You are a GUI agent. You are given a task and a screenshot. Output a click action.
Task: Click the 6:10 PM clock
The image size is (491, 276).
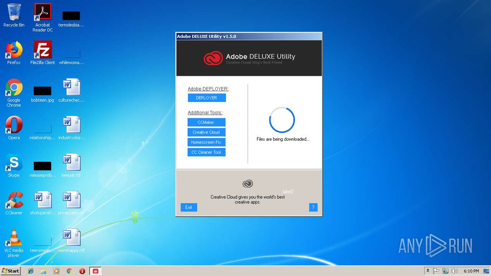[x=471, y=271]
